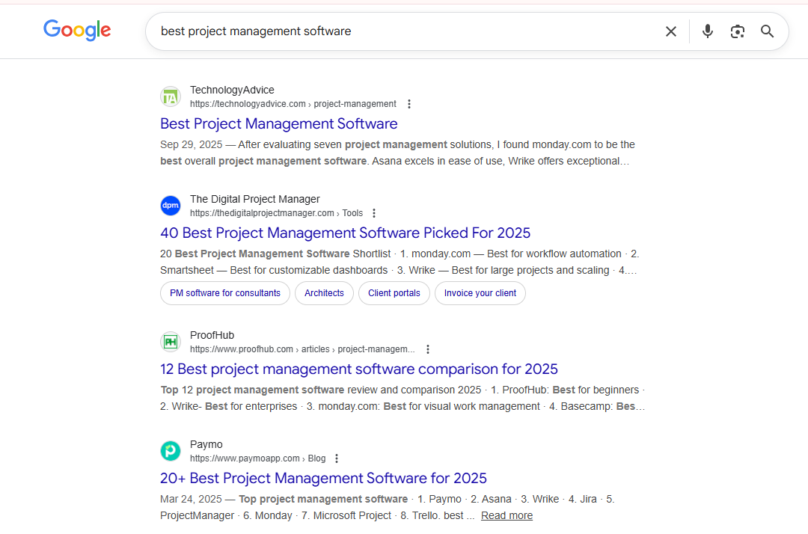This screenshot has height=534, width=808.
Task: Click The Digital Project Manager dpm favicon
Action: [x=171, y=206]
